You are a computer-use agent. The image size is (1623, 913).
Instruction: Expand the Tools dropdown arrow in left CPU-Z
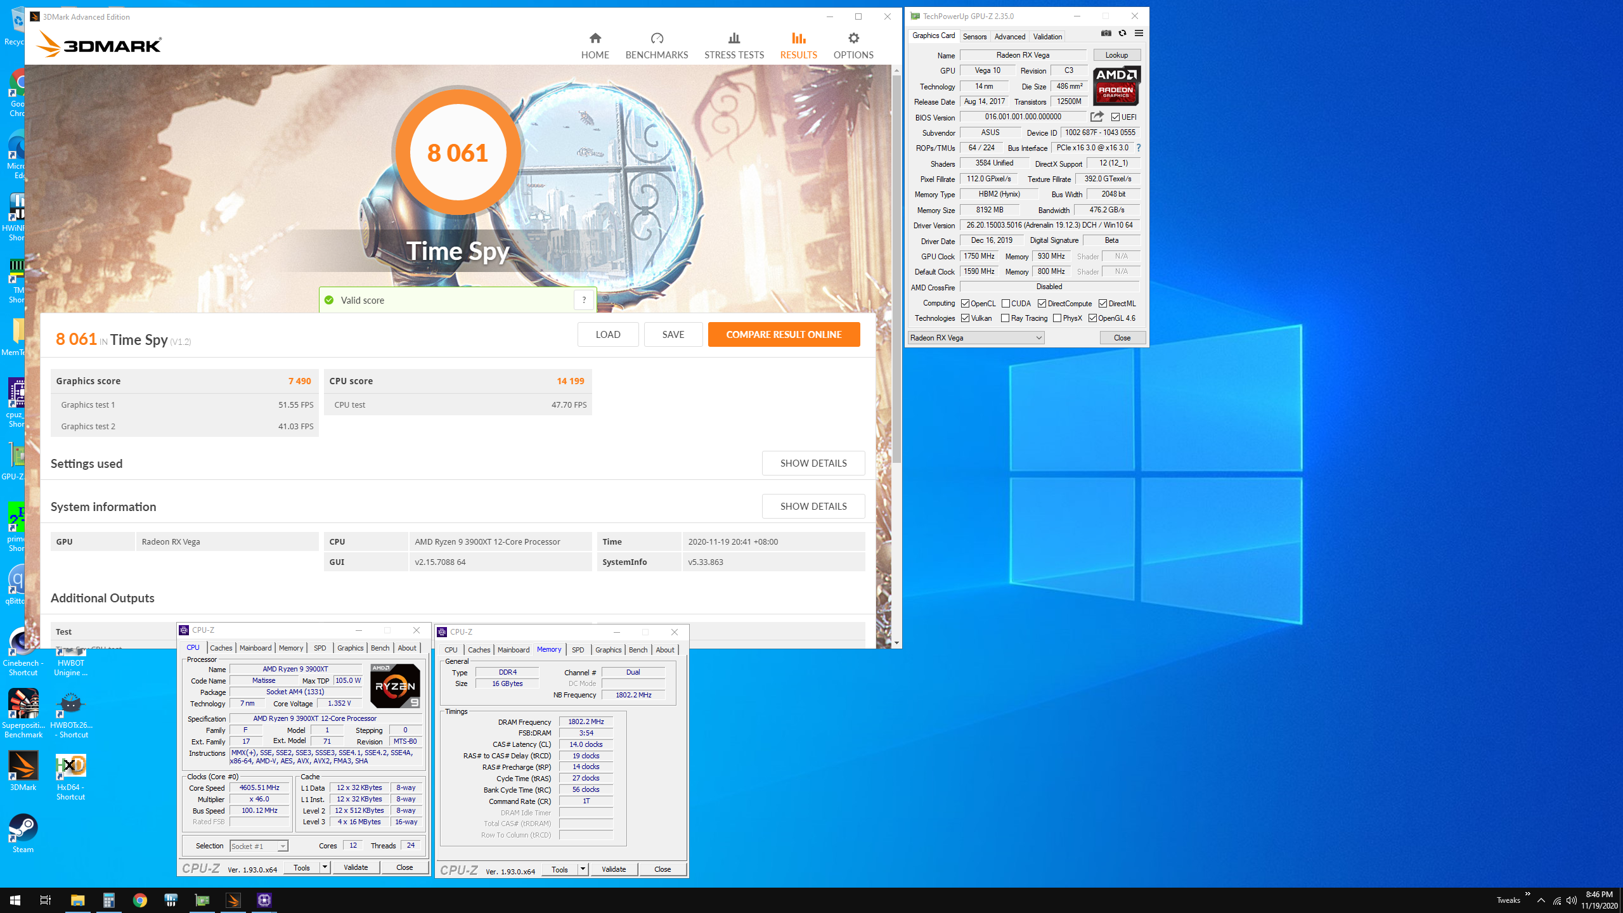[x=325, y=867]
